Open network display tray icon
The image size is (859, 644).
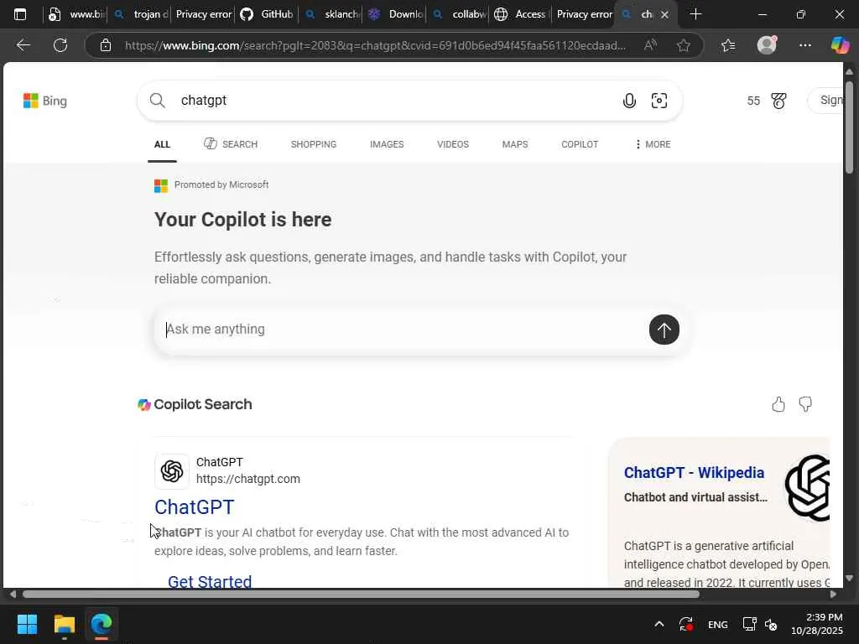[749, 624]
